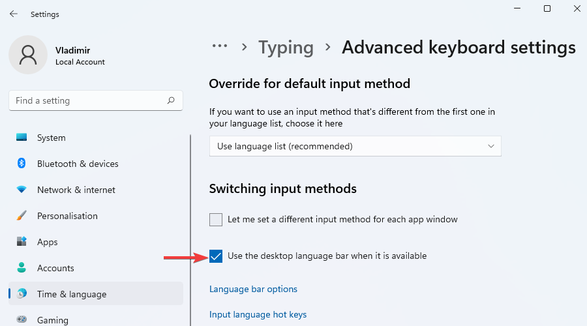Viewport: 587px width, 326px height.
Task: Click the System monitor icon
Action: pos(22,138)
